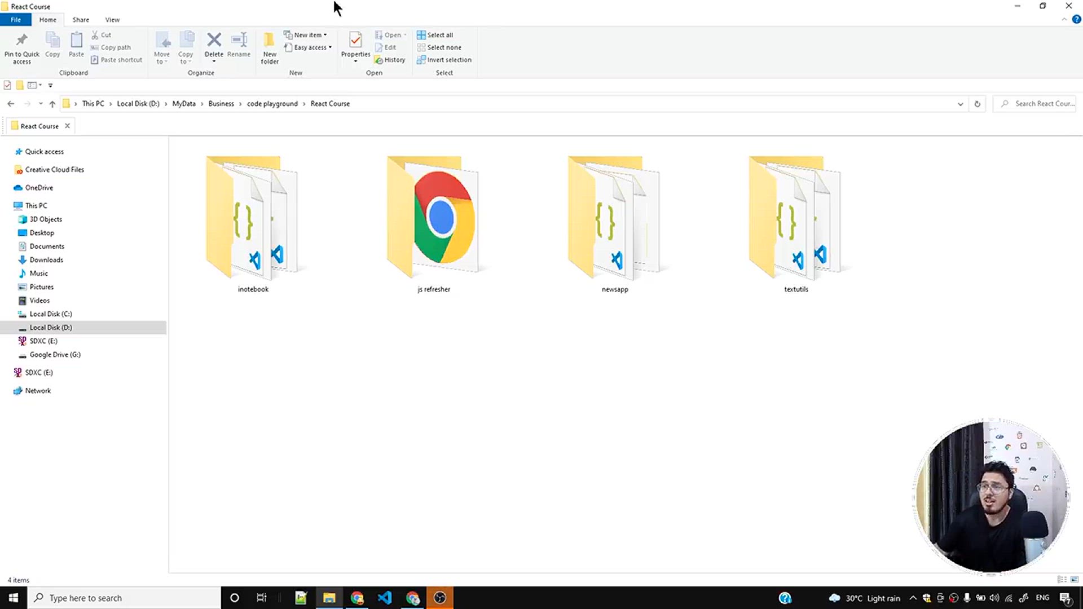The width and height of the screenshot is (1083, 609).
Task: Select Downloads under This PC
Action: 46,260
